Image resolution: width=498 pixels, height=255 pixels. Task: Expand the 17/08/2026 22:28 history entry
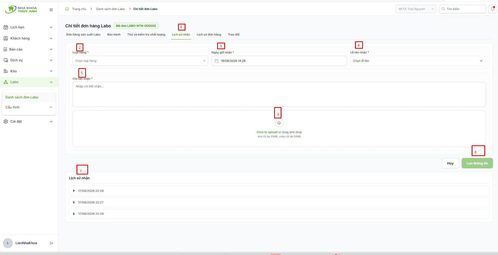tap(279, 191)
